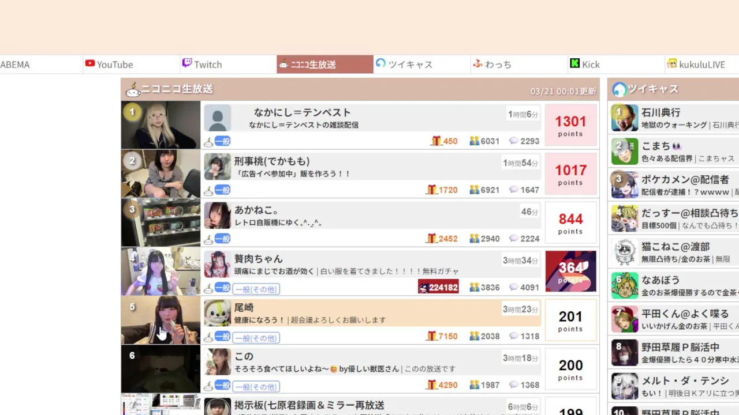The height and width of the screenshot is (415, 739).
Task: Open 贅肉ちゃん channel name
Action: tap(258, 259)
